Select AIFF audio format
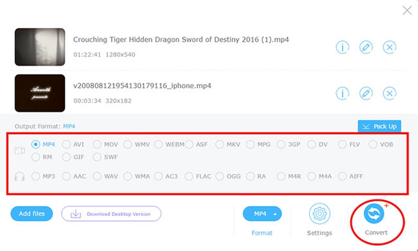The image size is (418, 251). tap(342, 176)
